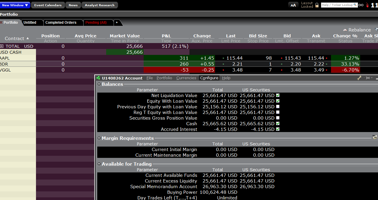The height and width of the screenshot is (200, 378).
Task: Open the New Window dropdown
Action: coord(15,5)
